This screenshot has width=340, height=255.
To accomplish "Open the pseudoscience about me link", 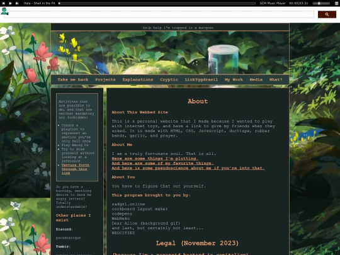I will coord(188,168).
